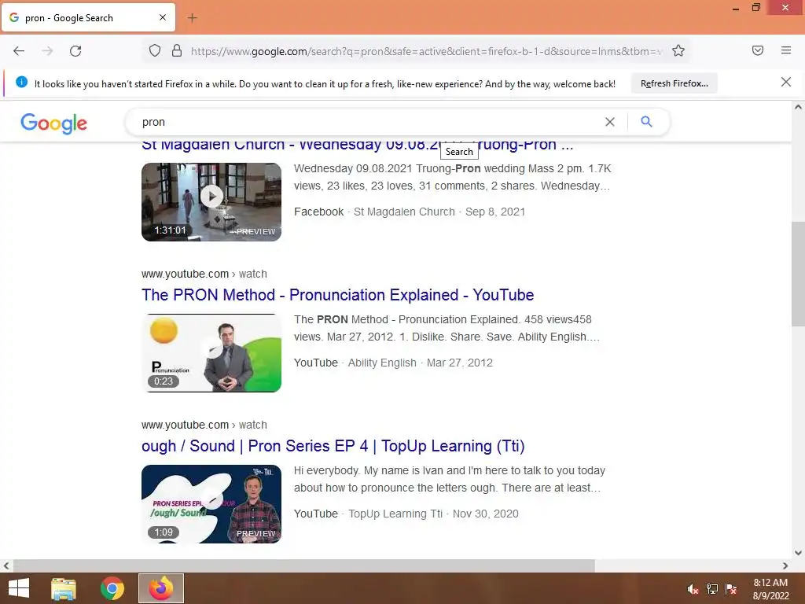Screen dimensions: 805x604
Task: Click the scroll down arrow
Action: click(798, 553)
